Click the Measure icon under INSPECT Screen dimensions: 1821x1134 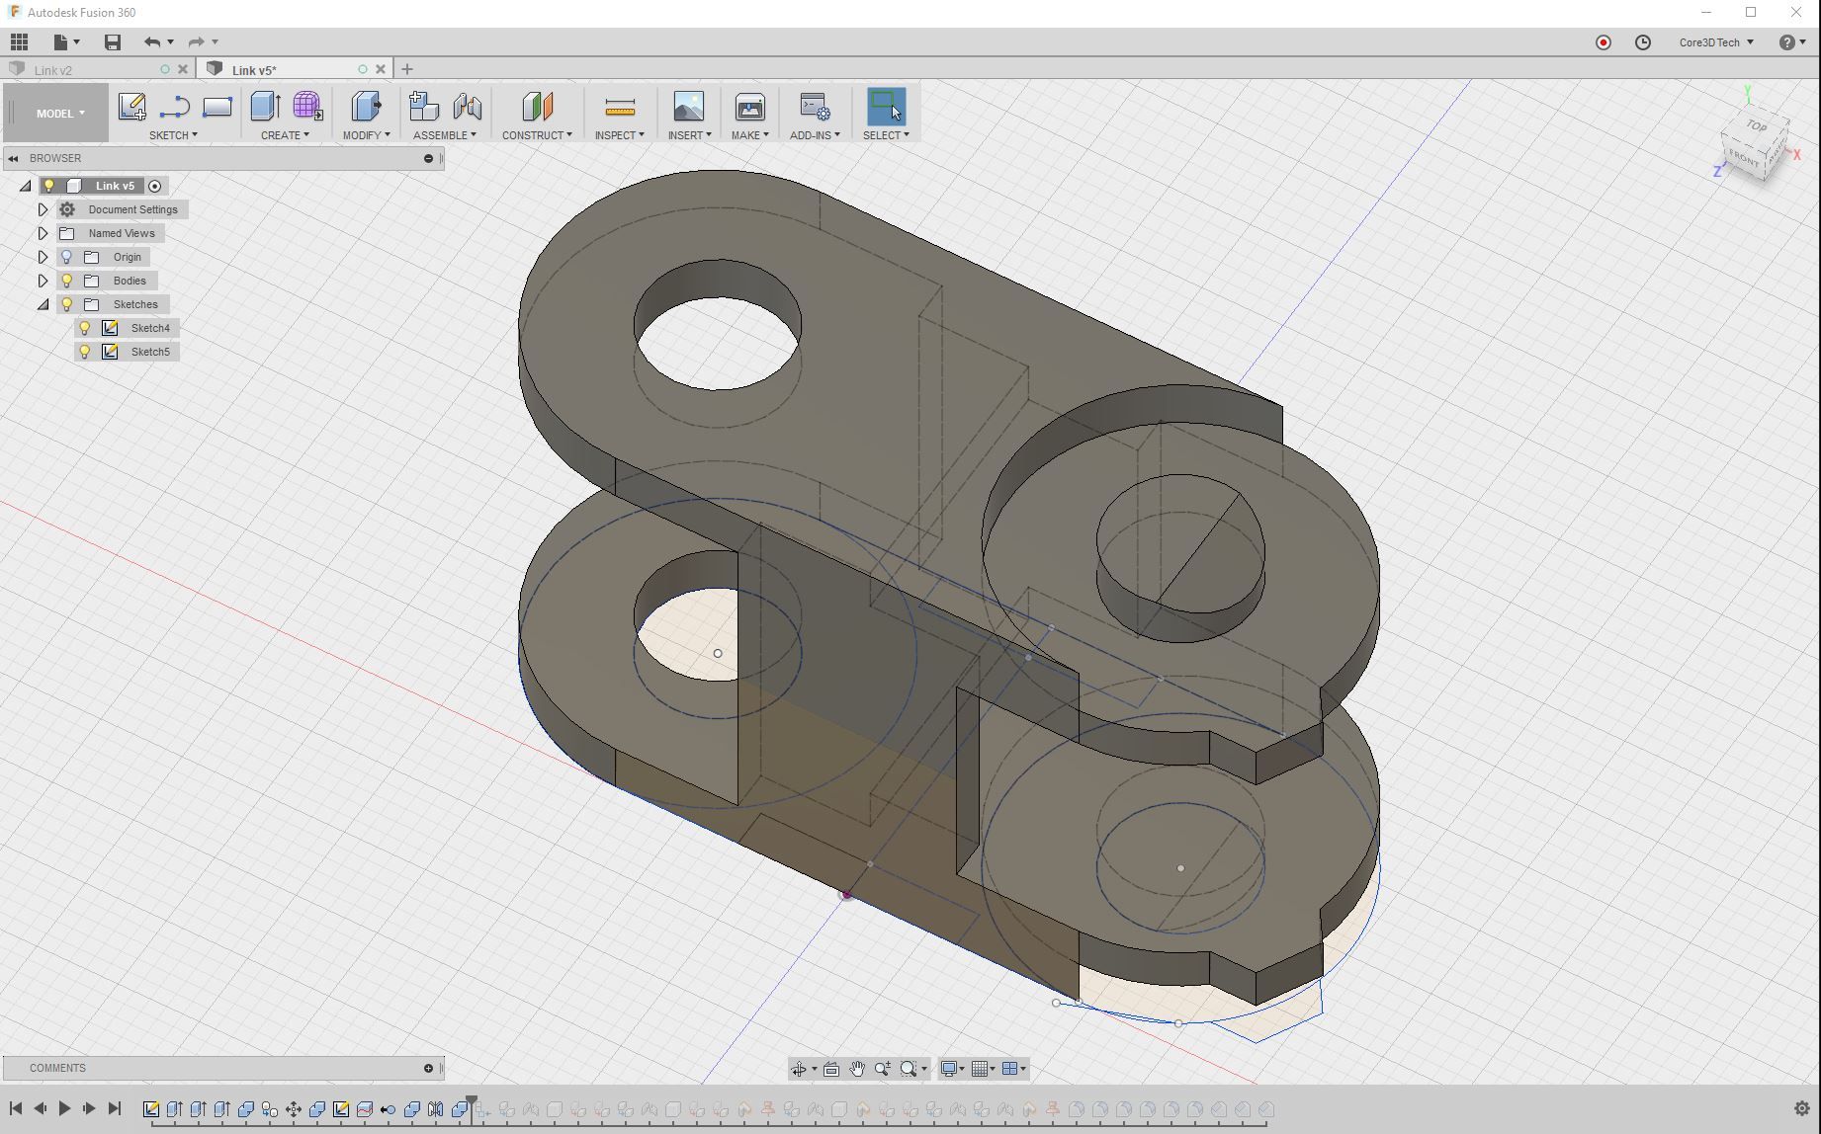pyautogui.click(x=619, y=107)
